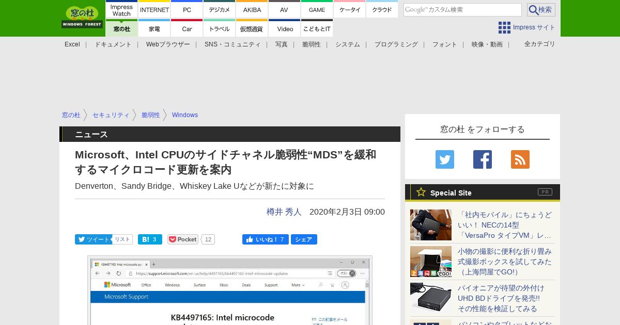The height and width of the screenshot is (325, 620).
Task: Click the 窓の杜 Windows Forest logo
Action: pyautogui.click(x=82, y=18)
